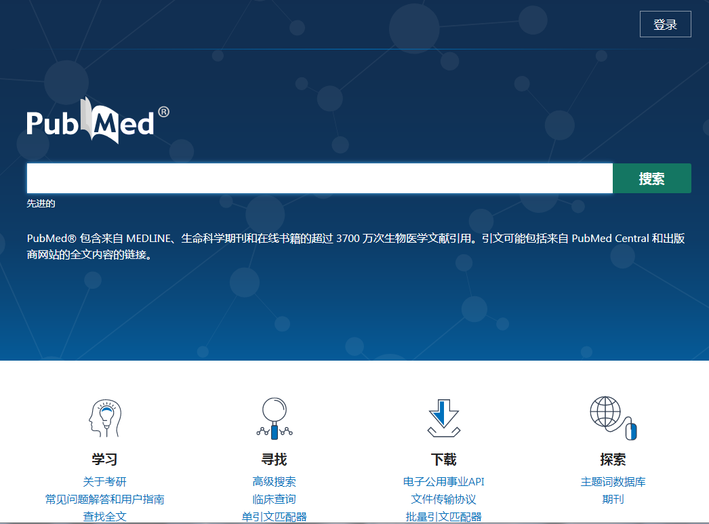Open the 临床查询 link
The width and height of the screenshot is (709, 524).
tap(274, 500)
